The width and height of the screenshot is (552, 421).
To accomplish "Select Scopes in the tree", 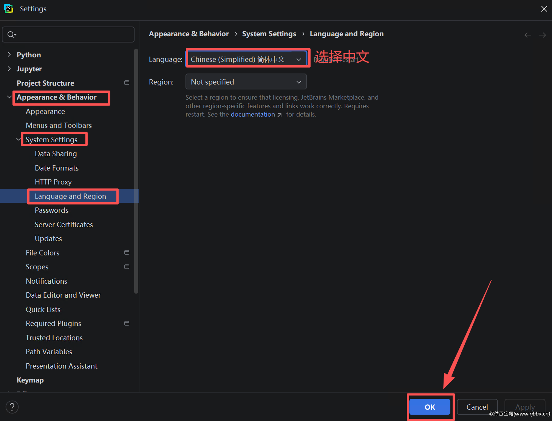I will click(37, 267).
